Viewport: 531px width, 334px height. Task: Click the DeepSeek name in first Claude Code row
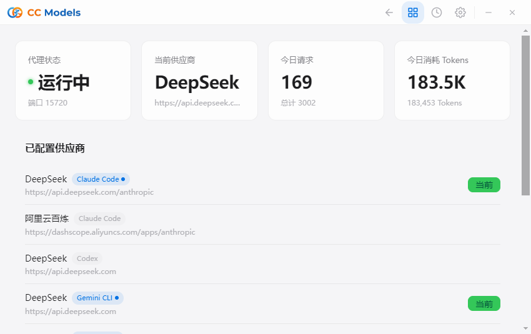[x=46, y=179]
